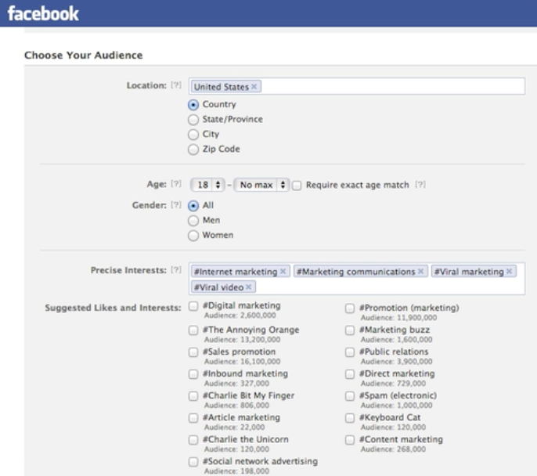537x476 pixels.
Task: Open the maximum age No max dropdown
Action: [x=261, y=185]
